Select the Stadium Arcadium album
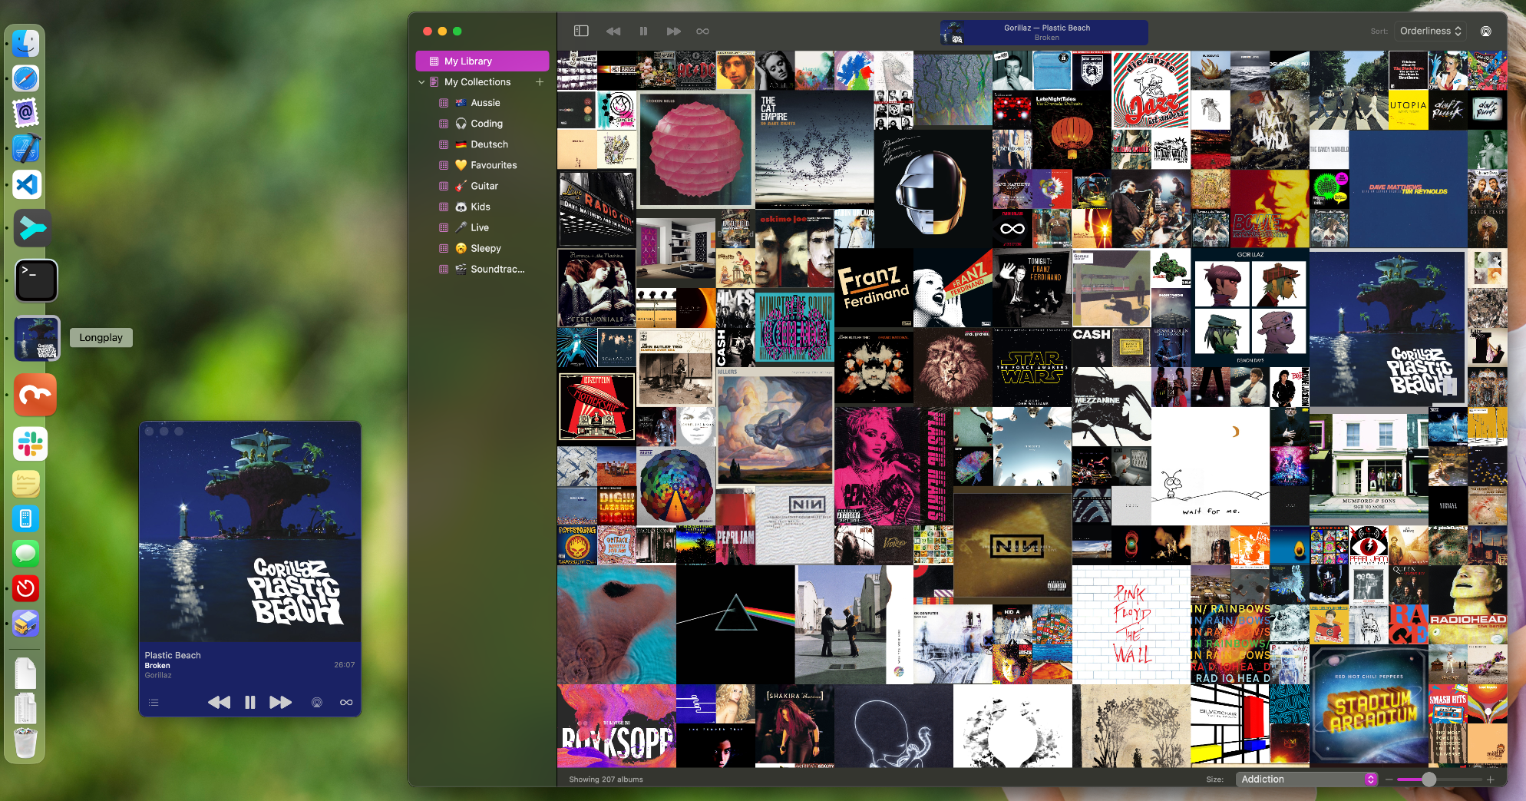This screenshot has height=801, width=1526. tap(1369, 704)
